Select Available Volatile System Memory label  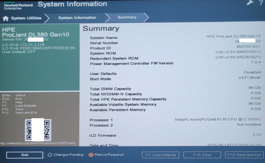(x=123, y=105)
